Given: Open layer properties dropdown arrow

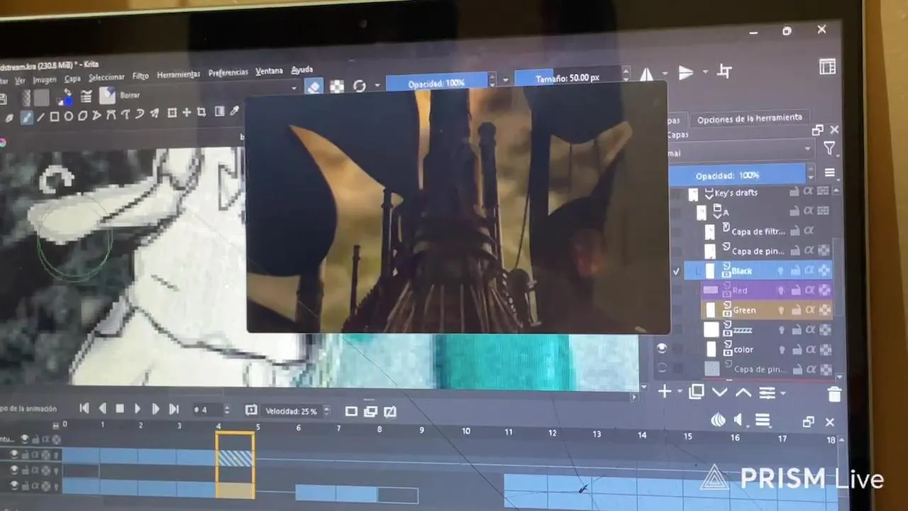Looking at the screenshot, I should point(783,392).
